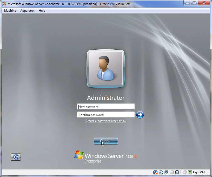Click the hard disk activity status icon
212x177 pixels.
point(155,172)
